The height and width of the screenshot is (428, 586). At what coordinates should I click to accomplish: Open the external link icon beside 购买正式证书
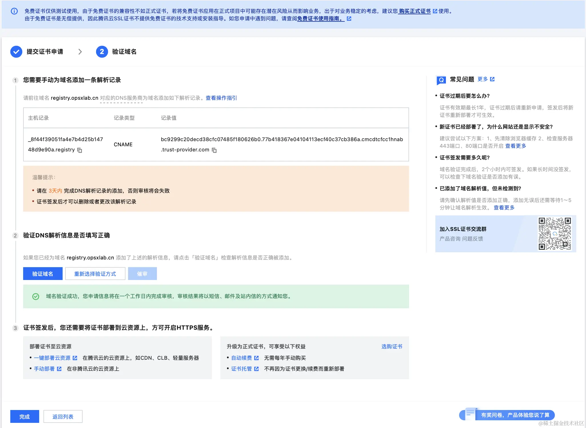point(435,11)
